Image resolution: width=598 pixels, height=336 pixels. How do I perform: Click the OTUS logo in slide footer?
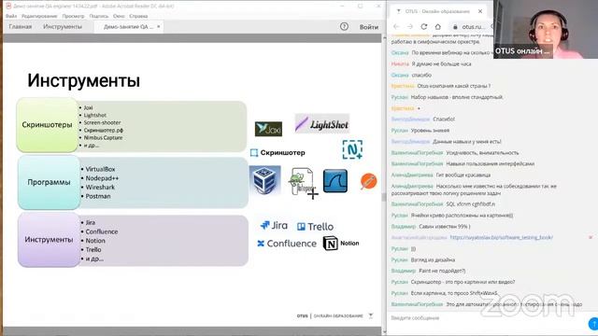click(x=302, y=315)
